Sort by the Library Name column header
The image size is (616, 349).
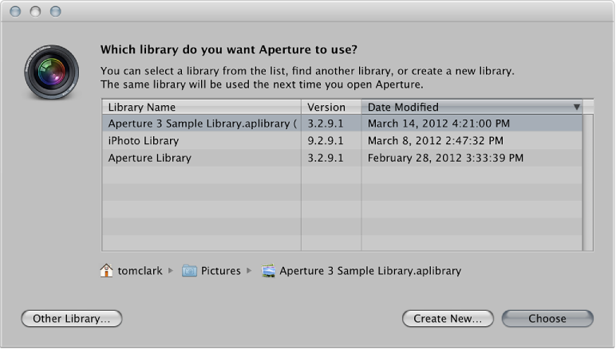202,107
